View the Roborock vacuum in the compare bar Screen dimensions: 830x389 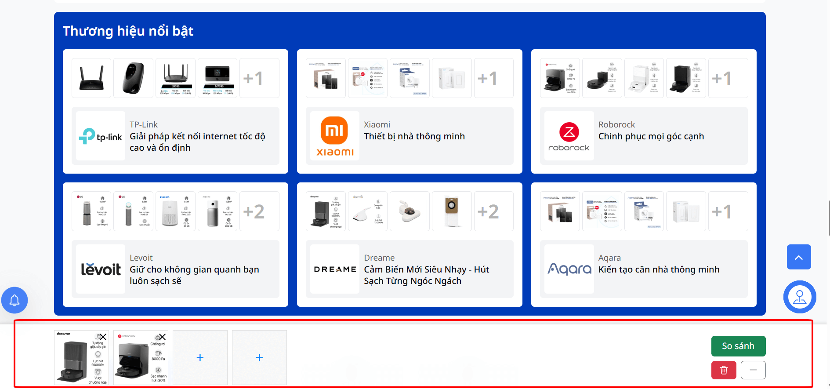(141, 358)
